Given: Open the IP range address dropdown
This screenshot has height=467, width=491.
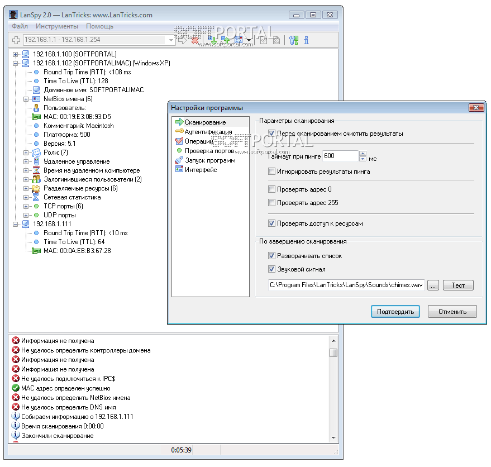Looking at the screenshot, I should 171,40.
